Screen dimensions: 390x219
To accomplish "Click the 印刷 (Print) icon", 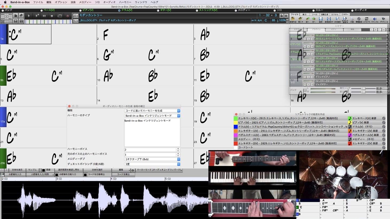I will [352, 19].
